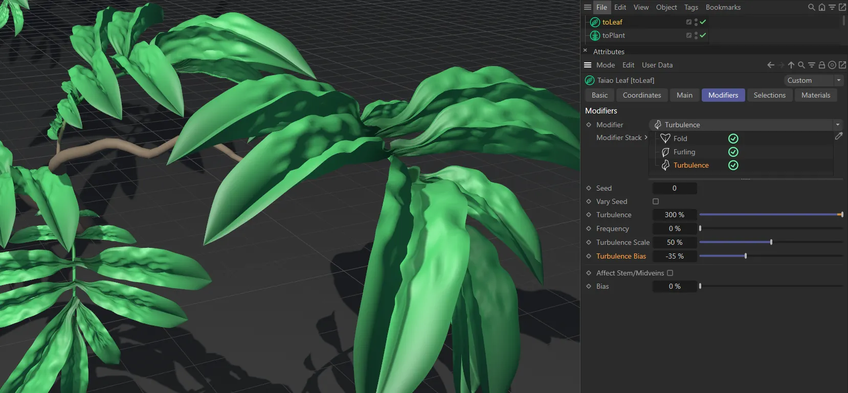Click the Frequency value field
Image resolution: width=848 pixels, height=393 pixels.
[675, 228]
